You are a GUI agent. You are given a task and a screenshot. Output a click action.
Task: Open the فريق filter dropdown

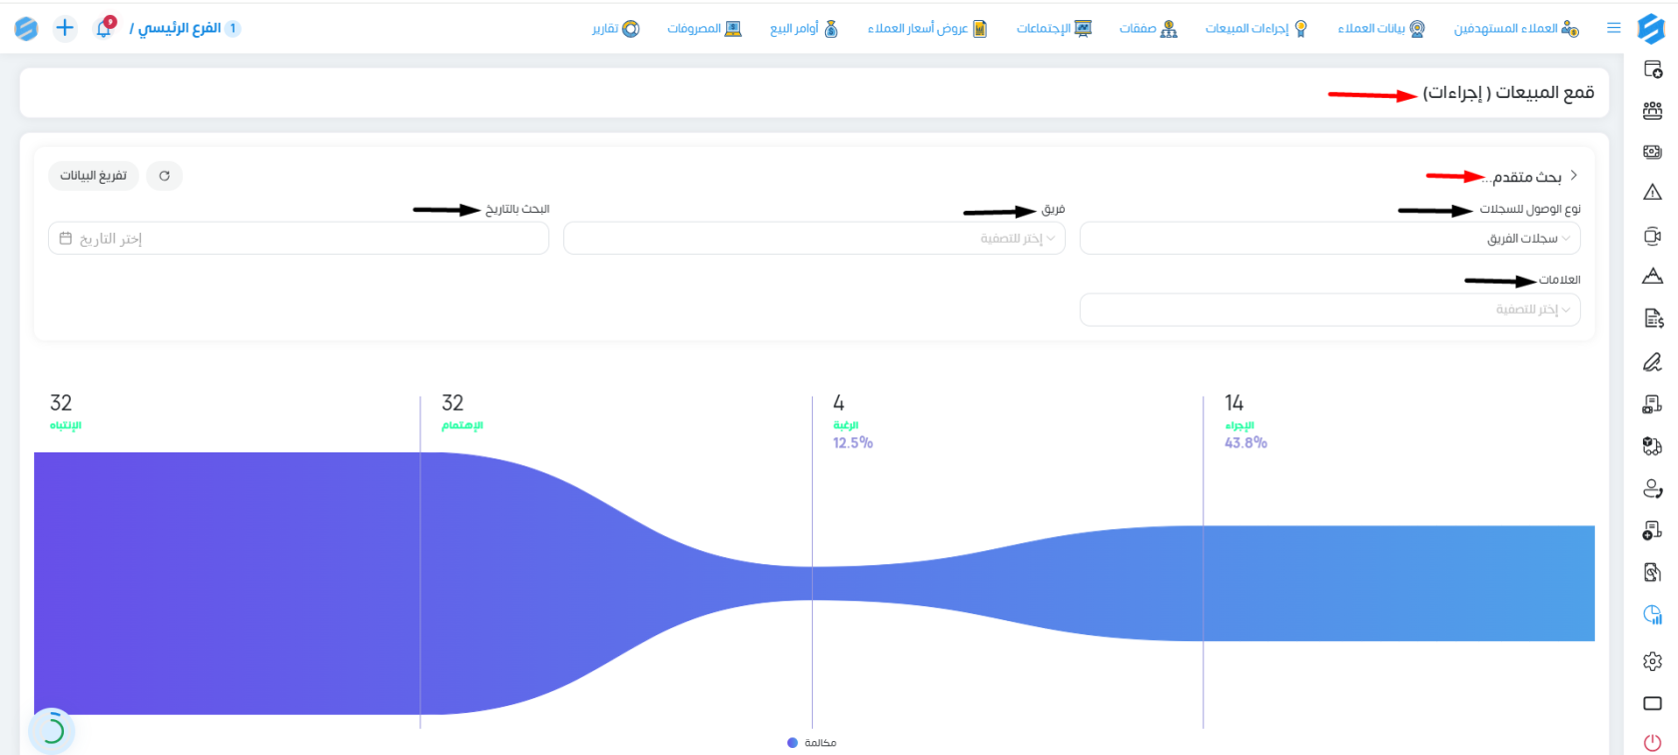click(x=814, y=238)
